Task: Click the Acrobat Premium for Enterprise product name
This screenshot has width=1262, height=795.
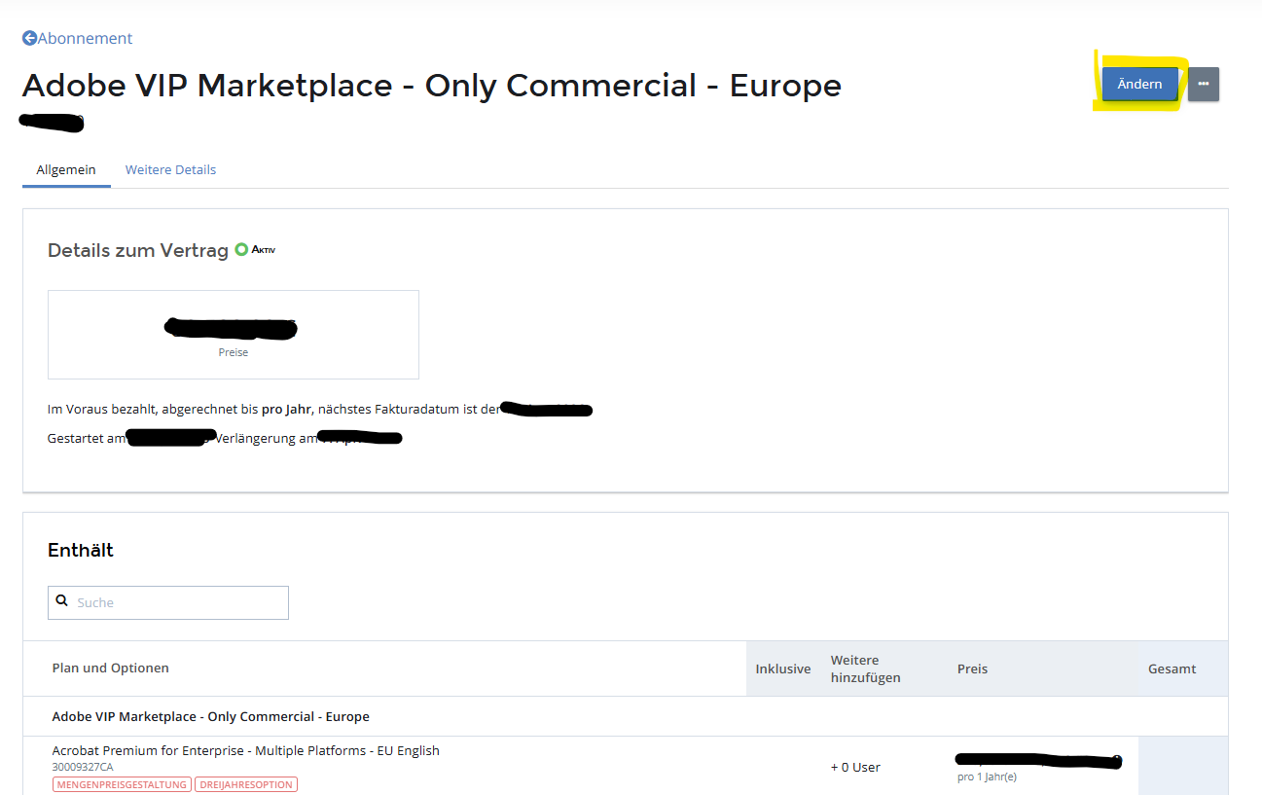Action: pos(245,750)
